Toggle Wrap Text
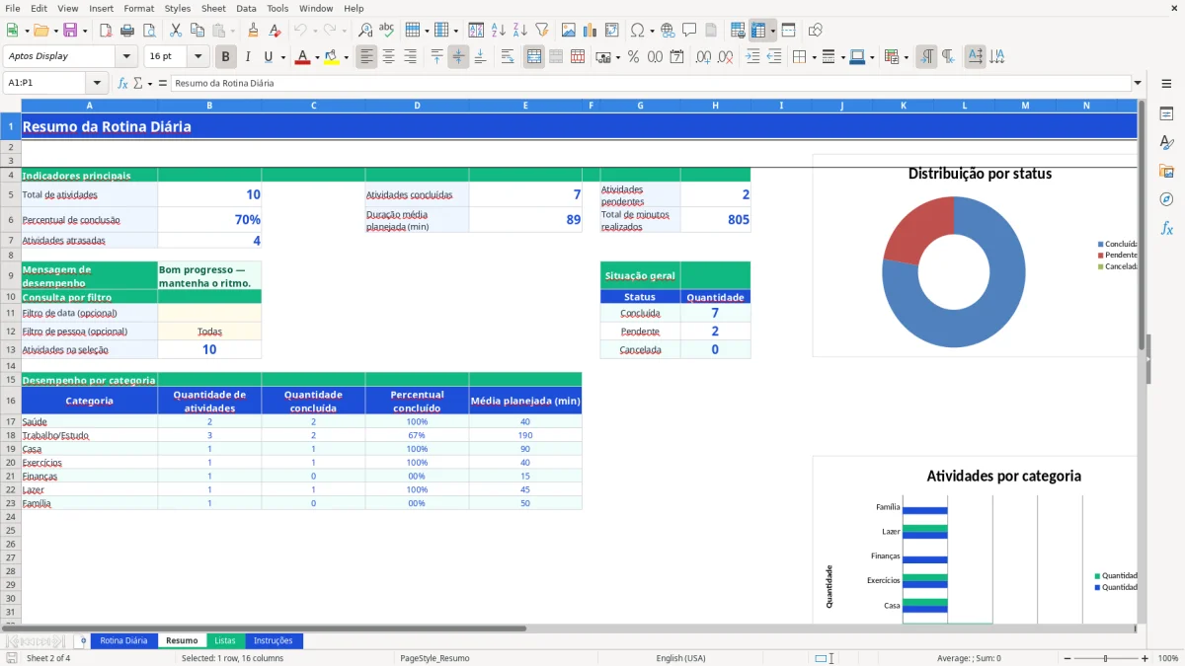Viewport: 1185px width, 666px height. [508, 57]
